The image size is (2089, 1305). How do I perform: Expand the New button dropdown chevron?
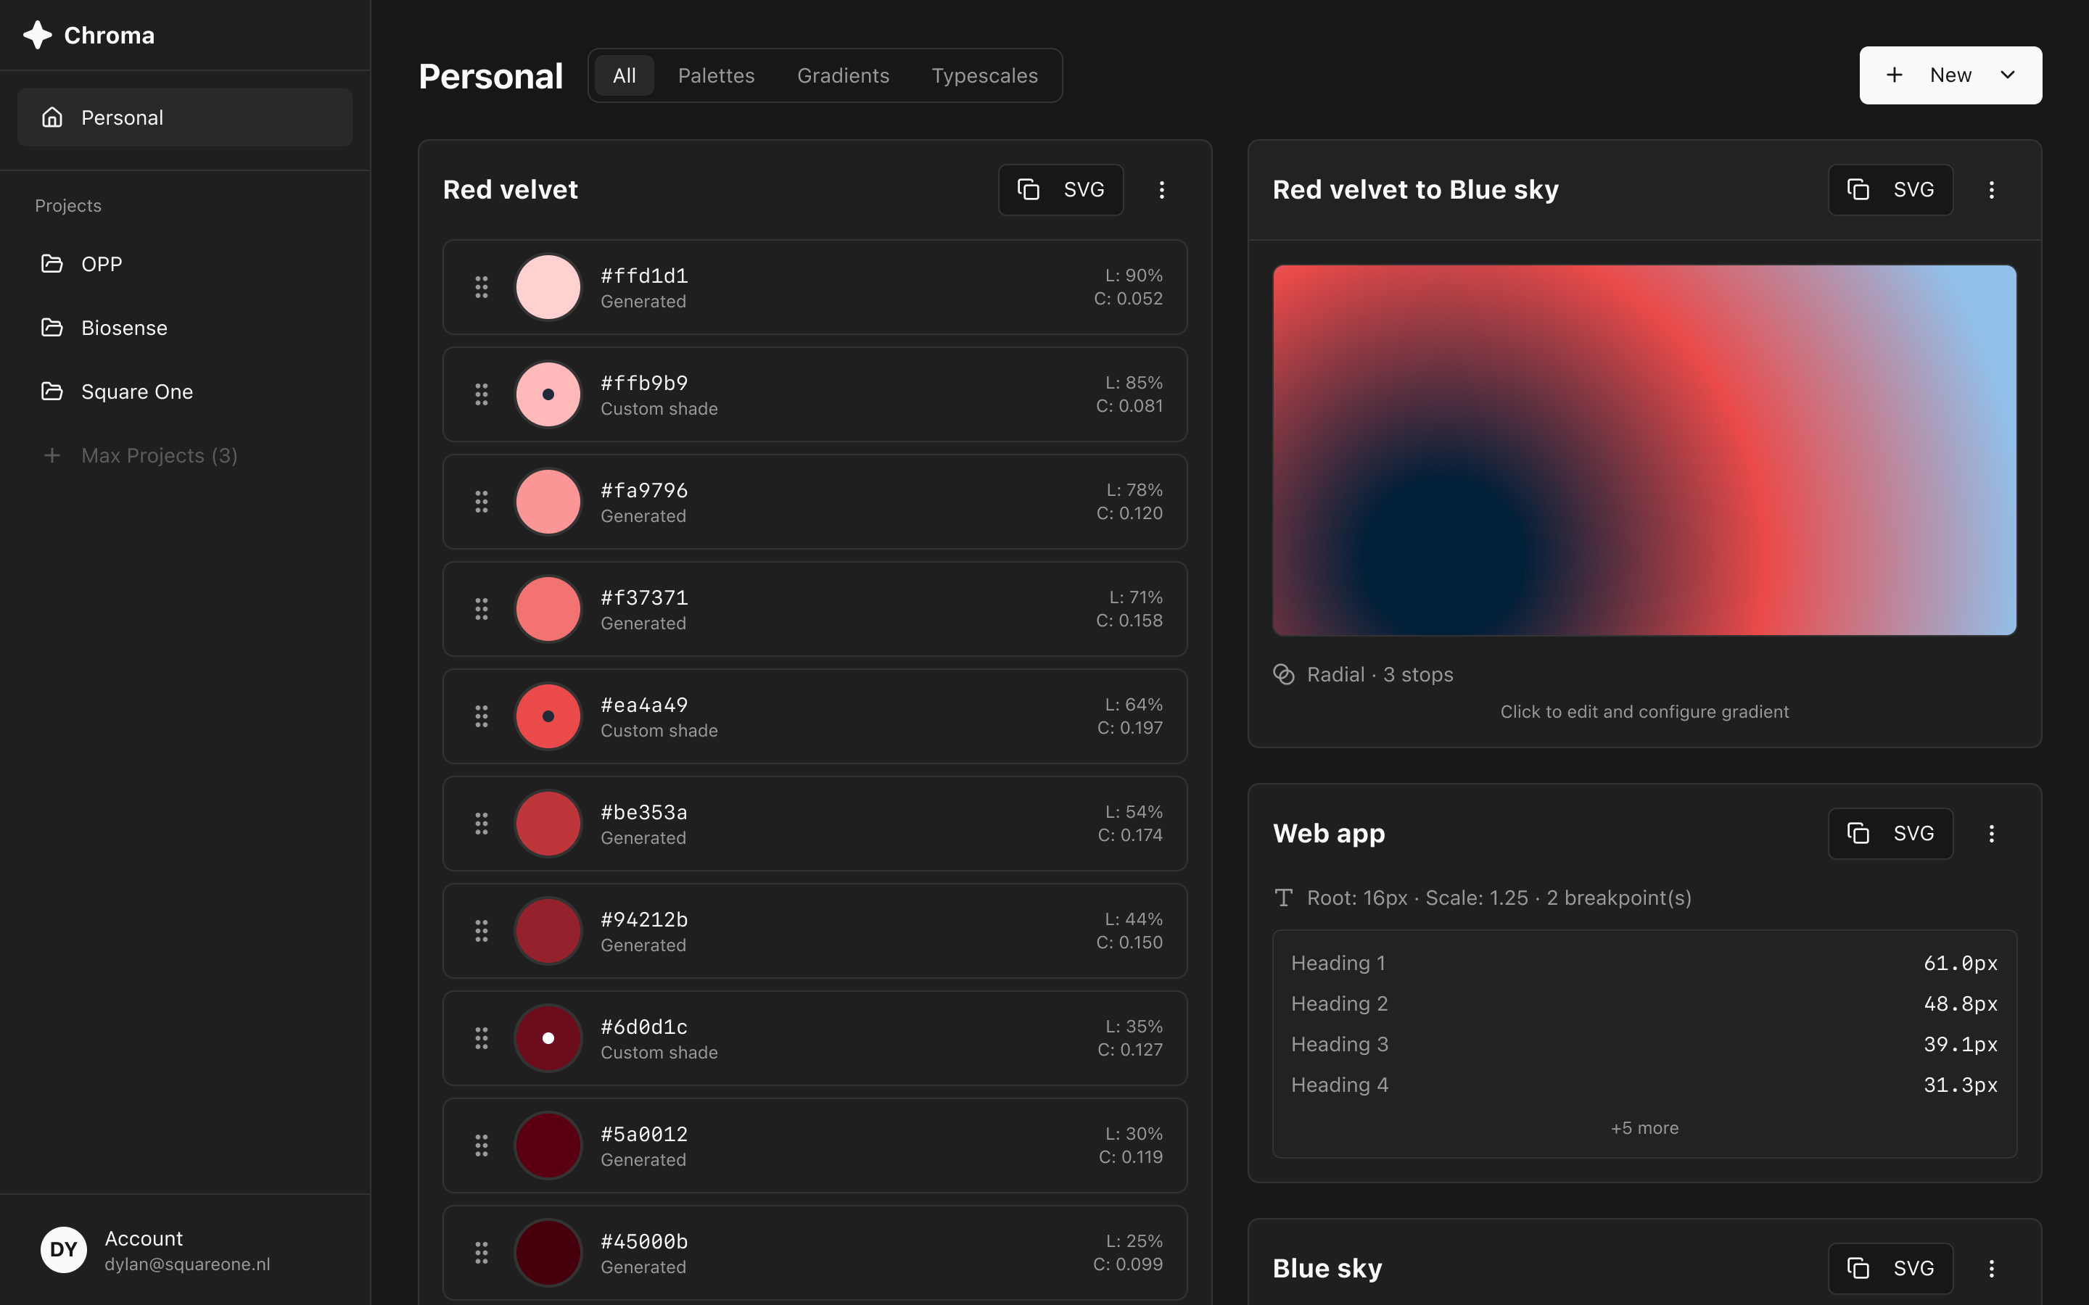(2008, 75)
